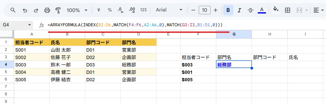326x104 pixels.
Task: Click the select-all corner box
Action: click(x=7, y=34)
